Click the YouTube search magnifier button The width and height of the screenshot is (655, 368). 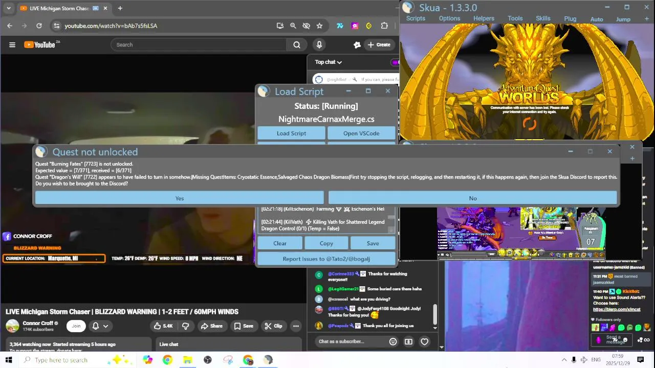tap(297, 45)
